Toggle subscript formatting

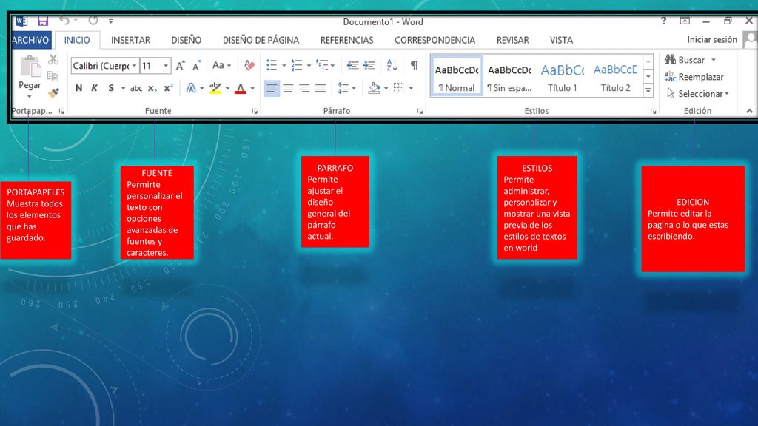tap(152, 89)
